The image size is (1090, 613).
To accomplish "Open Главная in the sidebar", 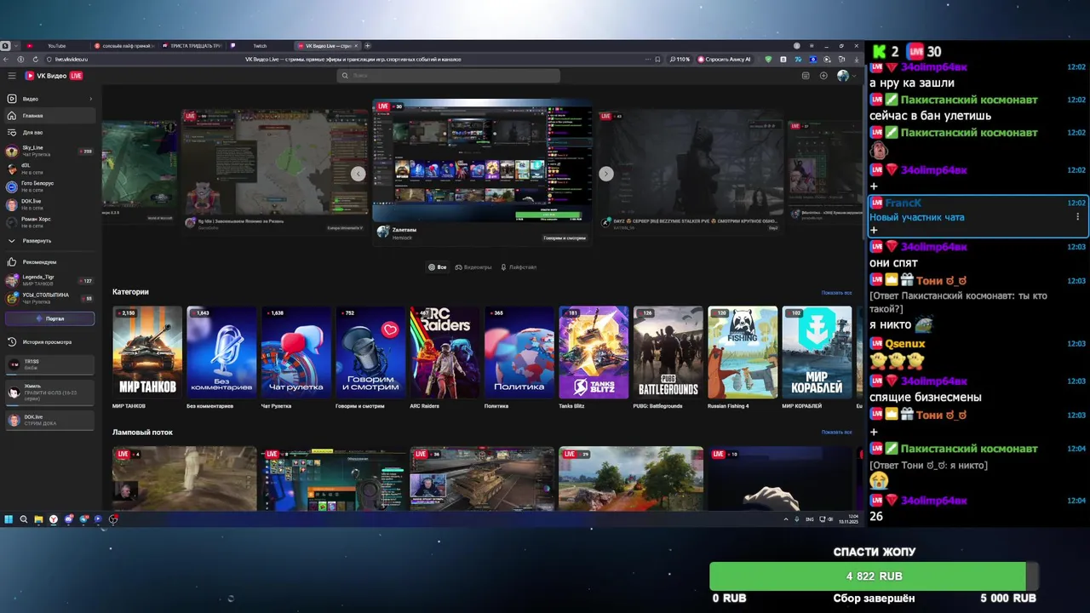I will [49, 116].
